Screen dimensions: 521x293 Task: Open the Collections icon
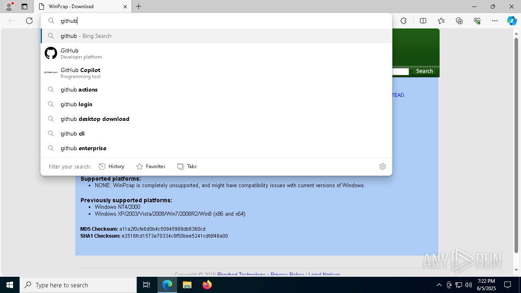459,21
